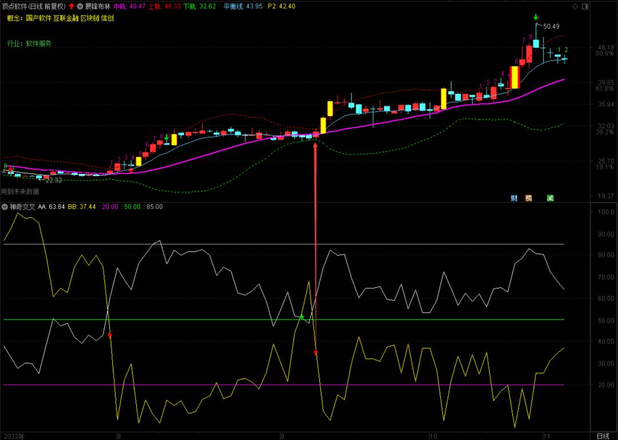618x440 pixels.
Task: Click the 用到未来数据 notice text
Action: [20, 192]
